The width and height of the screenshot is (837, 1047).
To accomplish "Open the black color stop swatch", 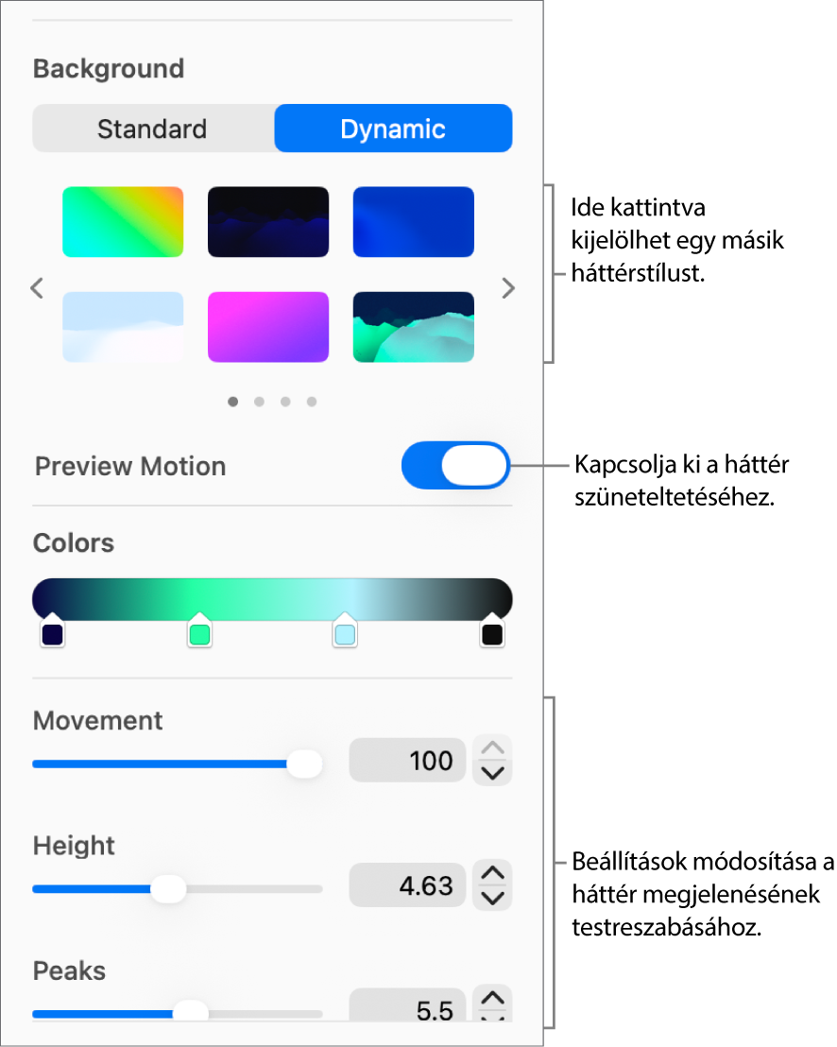I will coord(492,630).
